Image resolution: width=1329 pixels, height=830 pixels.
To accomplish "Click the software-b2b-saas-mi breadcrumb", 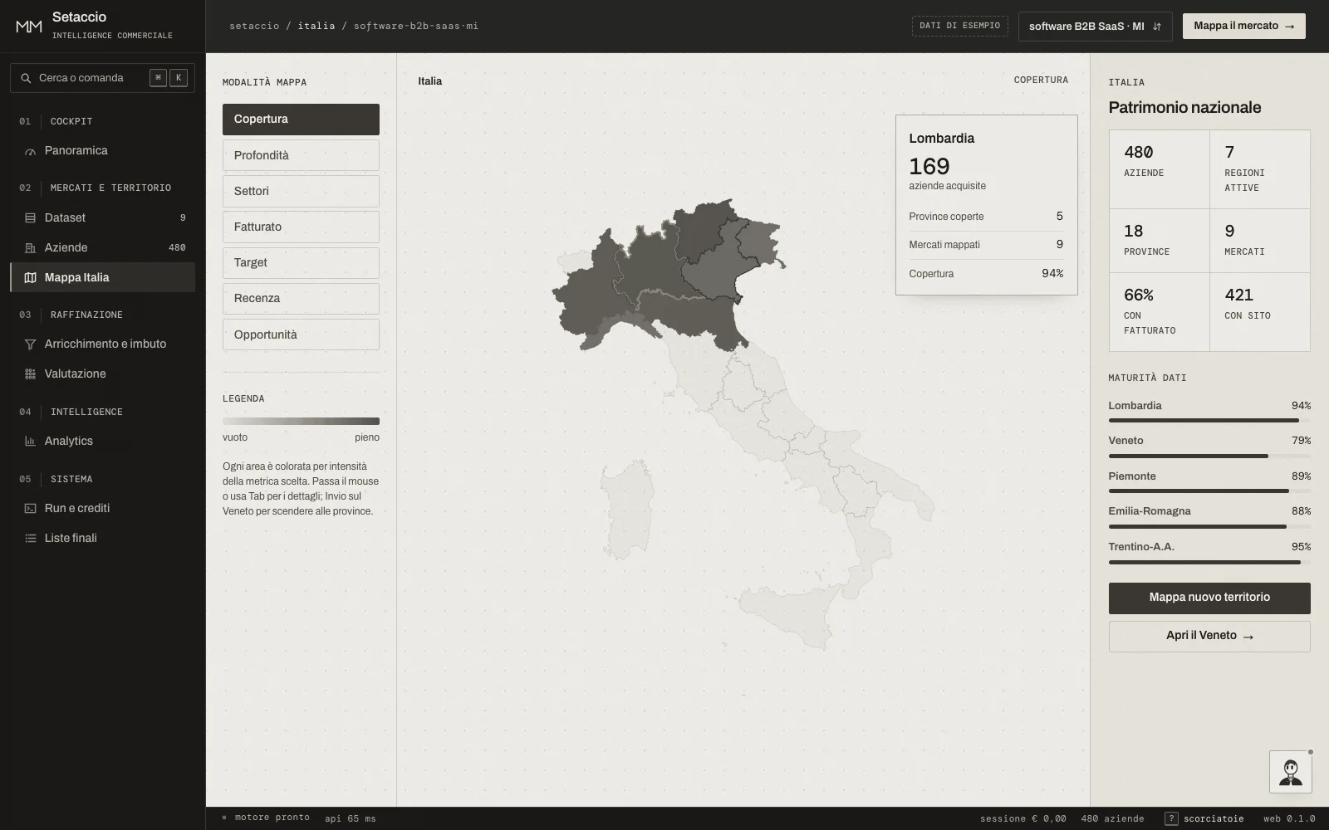I will pos(416,26).
